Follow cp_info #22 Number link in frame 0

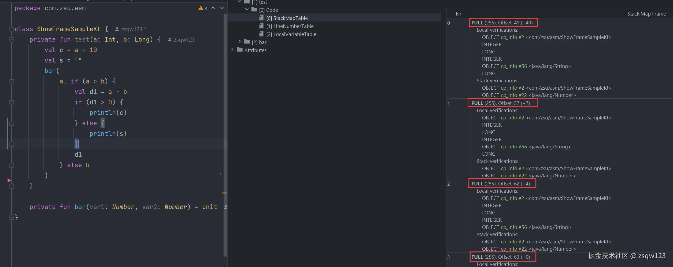pyautogui.click(x=514, y=95)
